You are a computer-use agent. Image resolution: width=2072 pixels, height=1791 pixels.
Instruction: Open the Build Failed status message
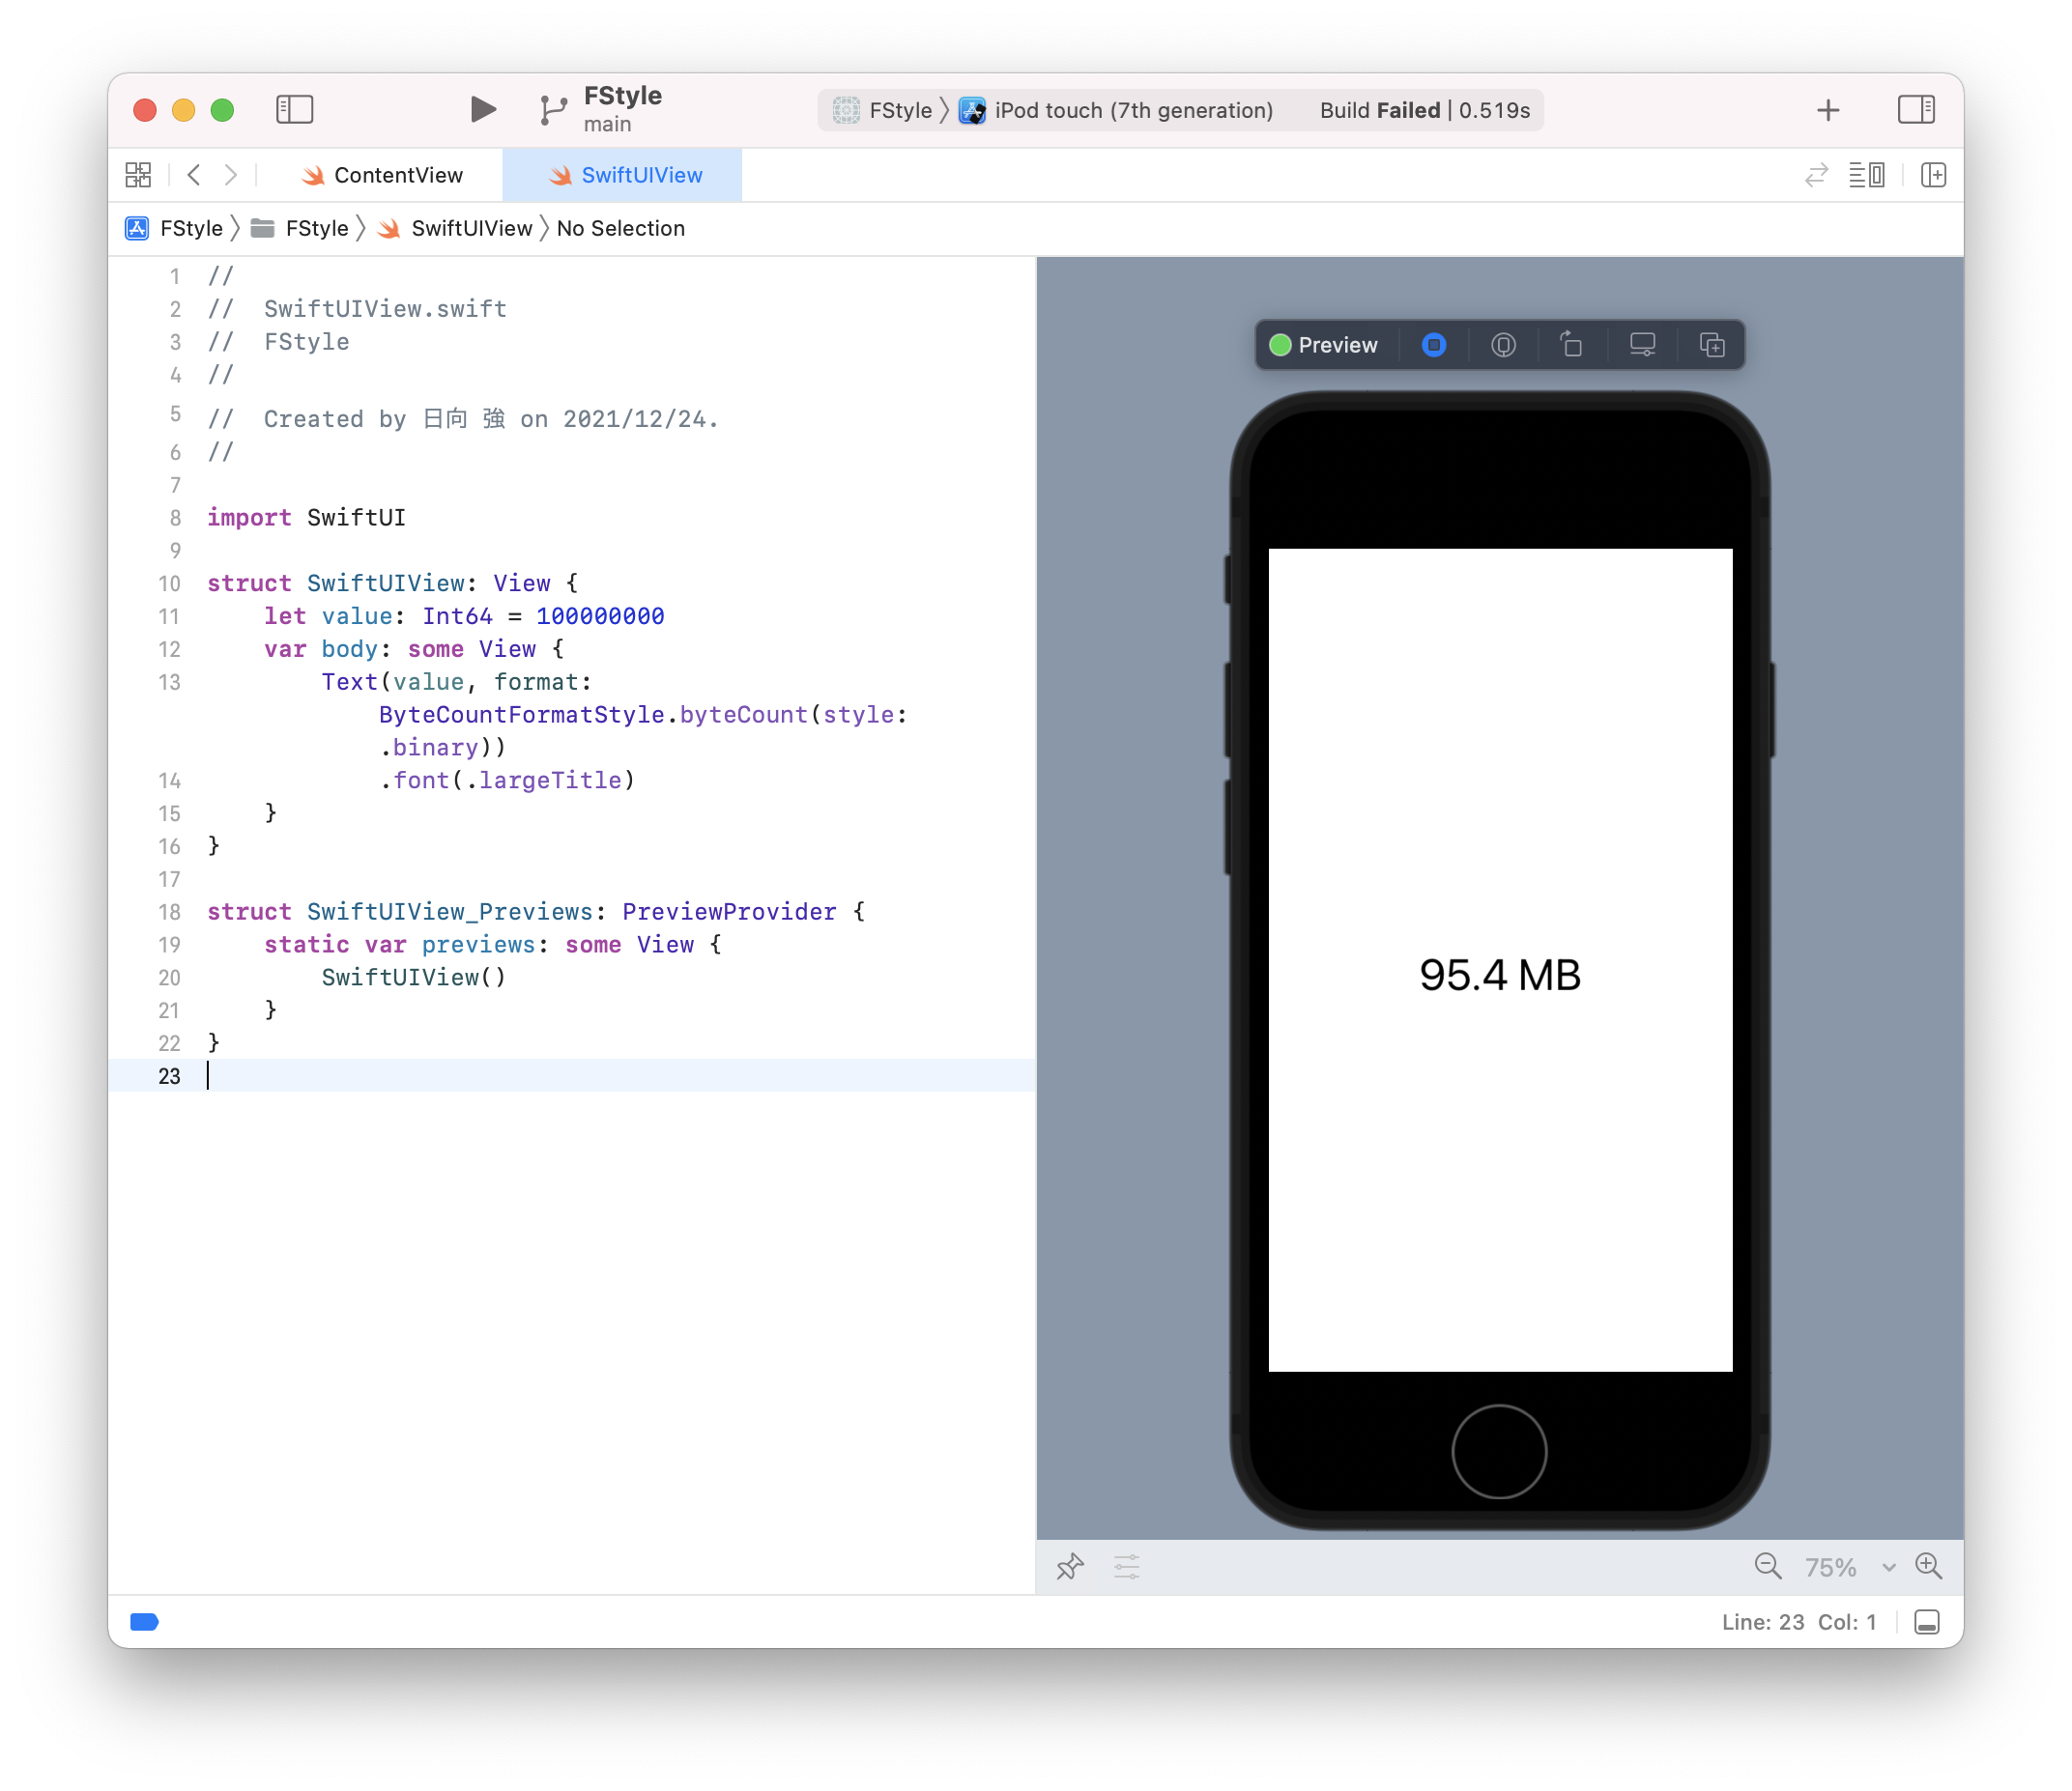[1420, 110]
